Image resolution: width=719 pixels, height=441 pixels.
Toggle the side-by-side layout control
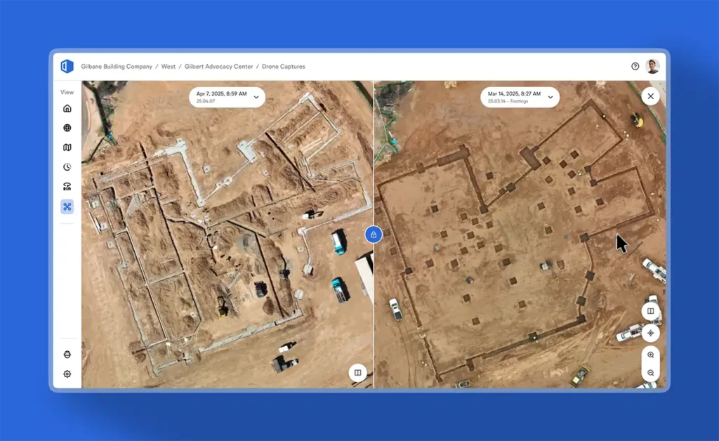pos(651,310)
